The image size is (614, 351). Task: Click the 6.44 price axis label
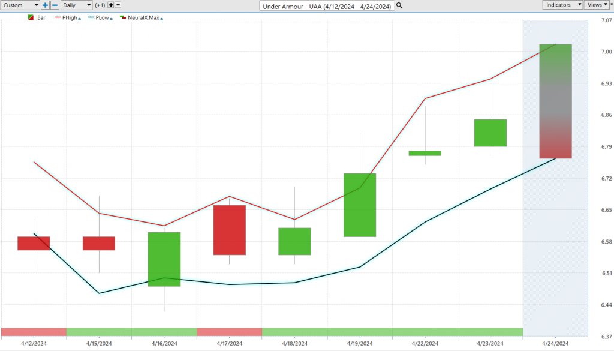point(607,305)
